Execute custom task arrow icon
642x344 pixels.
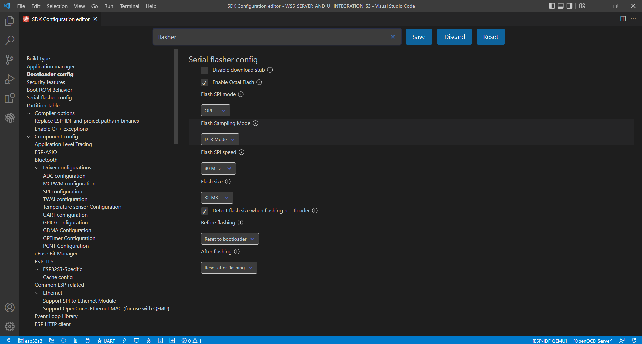tap(172, 340)
